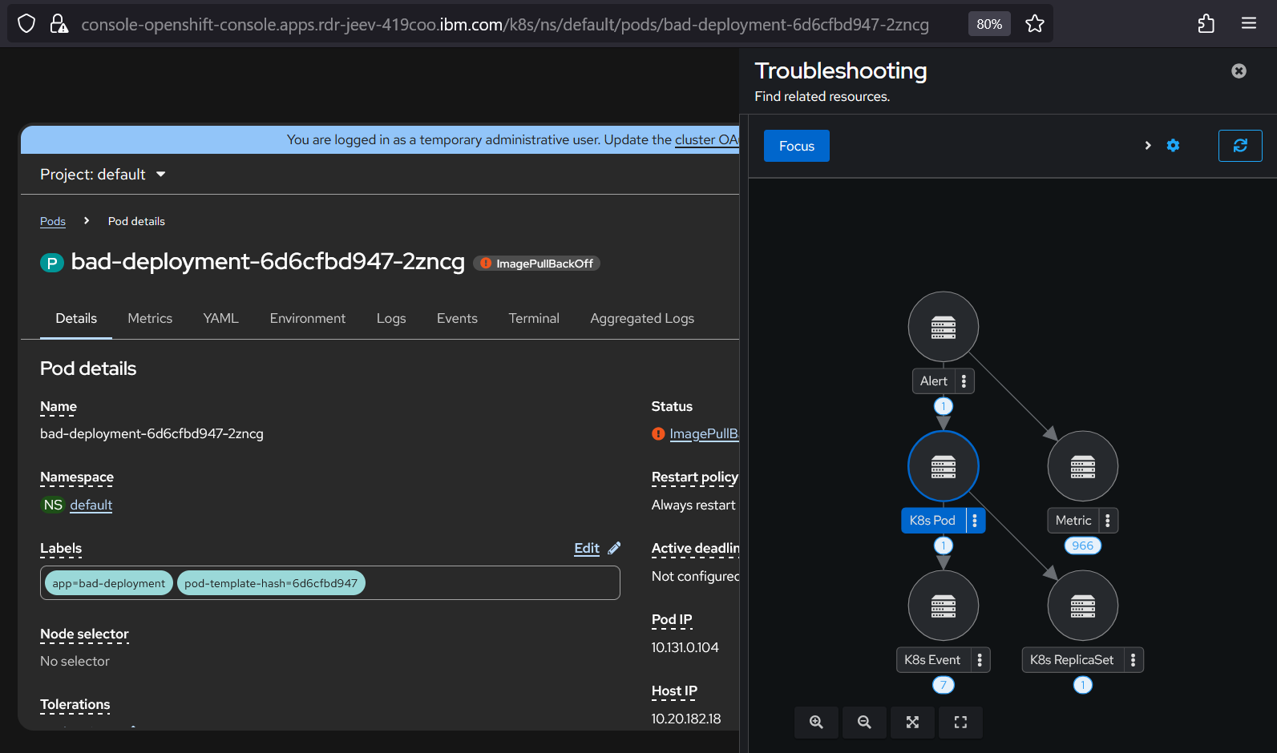The image size is (1277, 753).
Task: Edit the pod labels
Action: (x=587, y=548)
